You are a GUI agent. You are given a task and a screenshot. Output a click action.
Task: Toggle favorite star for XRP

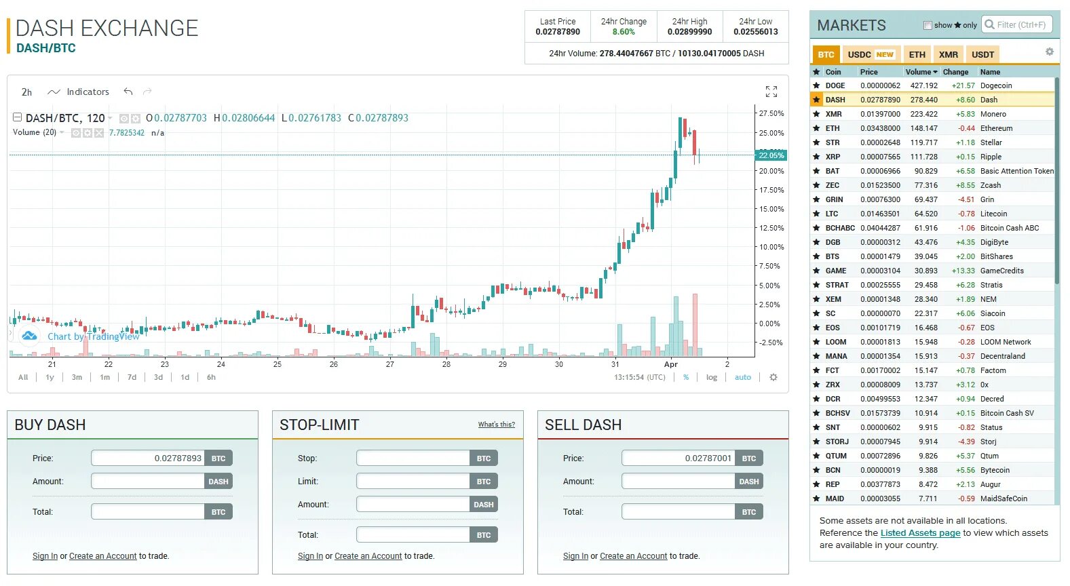[817, 157]
